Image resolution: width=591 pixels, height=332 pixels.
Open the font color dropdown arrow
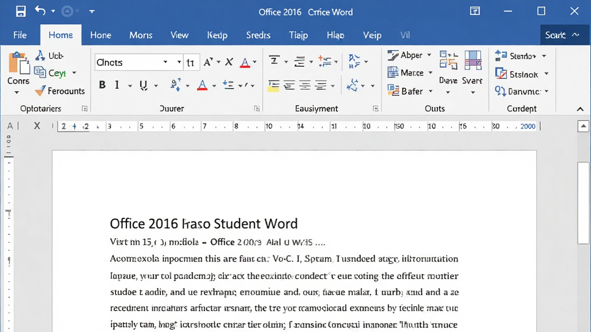[214, 86]
